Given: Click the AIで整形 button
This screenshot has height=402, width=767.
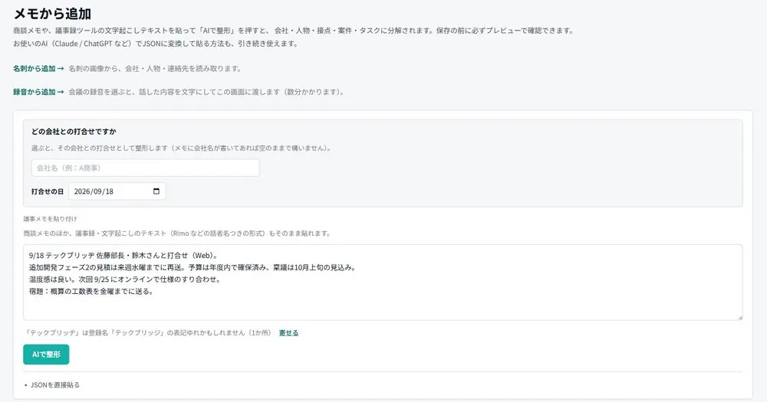Looking at the screenshot, I should 46,354.
